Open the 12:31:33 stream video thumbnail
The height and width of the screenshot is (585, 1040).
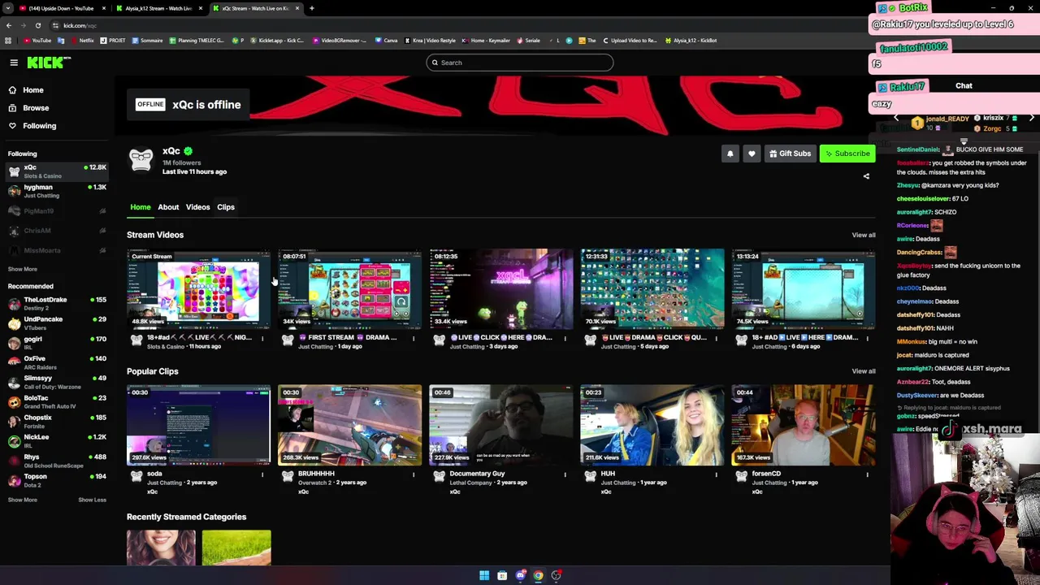coord(652,288)
